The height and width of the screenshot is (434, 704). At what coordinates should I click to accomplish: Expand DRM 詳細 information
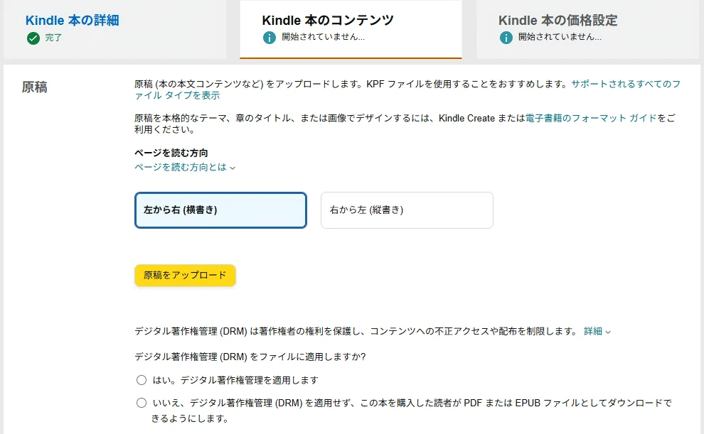[x=592, y=331]
